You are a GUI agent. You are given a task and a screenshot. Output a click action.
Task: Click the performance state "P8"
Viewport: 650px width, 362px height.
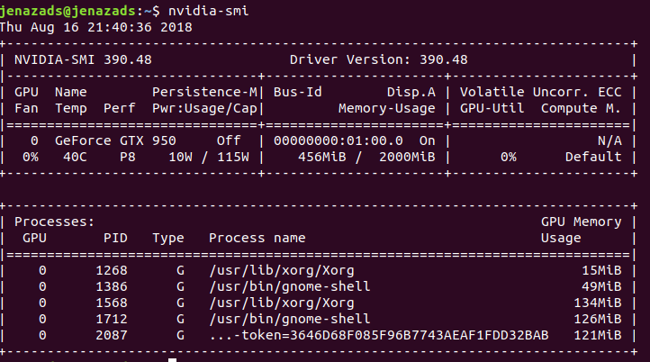pyautogui.click(x=128, y=158)
